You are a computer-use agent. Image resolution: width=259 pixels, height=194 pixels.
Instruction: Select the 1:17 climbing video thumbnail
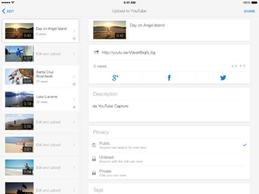19,54
